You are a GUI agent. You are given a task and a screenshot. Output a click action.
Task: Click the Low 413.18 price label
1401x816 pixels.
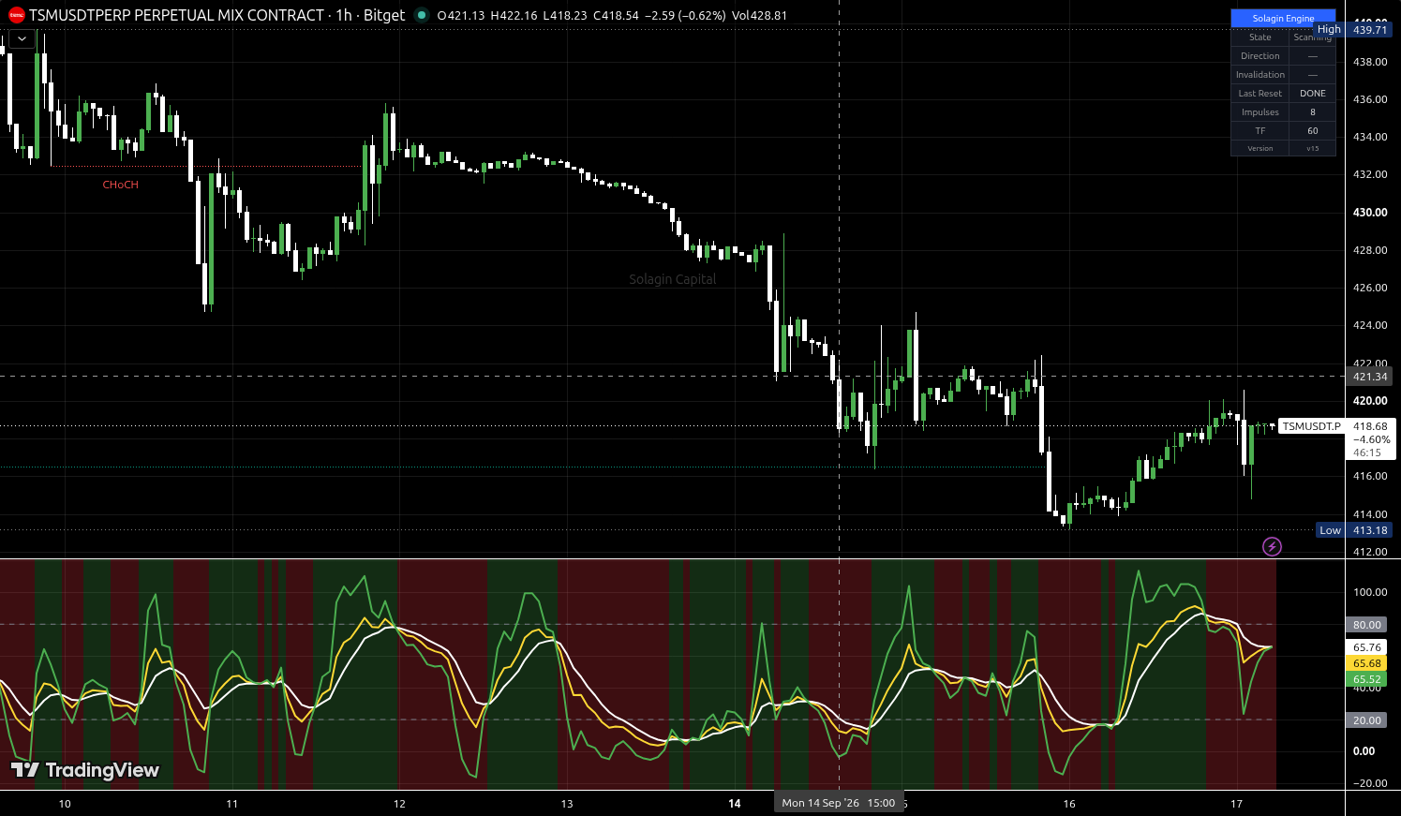coord(1354,530)
